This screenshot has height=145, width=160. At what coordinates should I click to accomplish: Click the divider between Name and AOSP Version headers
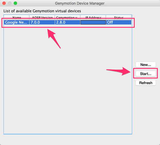pyautogui.click(x=30, y=18)
